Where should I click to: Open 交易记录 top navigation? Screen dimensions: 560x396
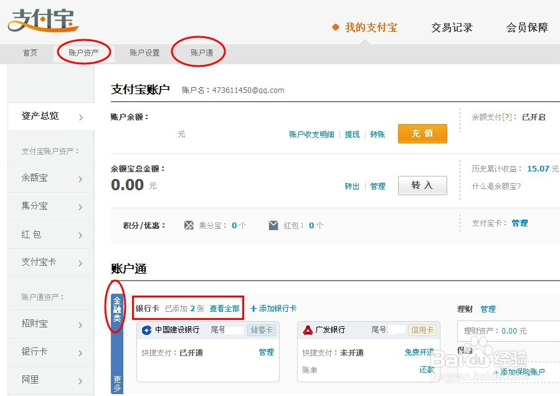pyautogui.click(x=452, y=27)
